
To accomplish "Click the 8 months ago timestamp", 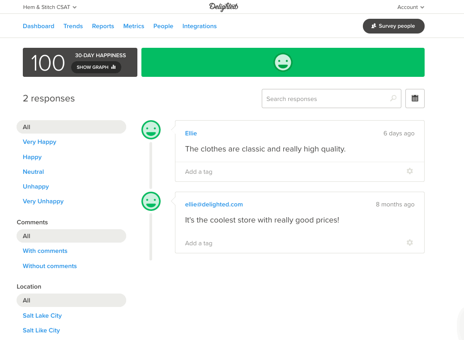I will (x=395, y=205).
